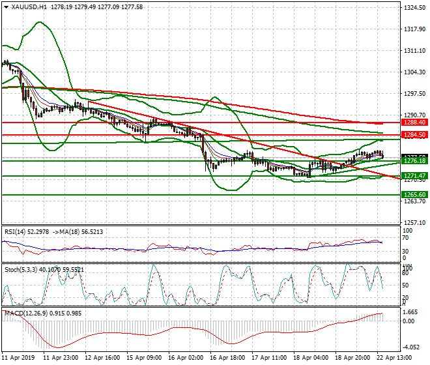Click the 11 Apr 2019 date label
Image resolution: width=430 pixels, height=365 pixels.
click(18, 358)
